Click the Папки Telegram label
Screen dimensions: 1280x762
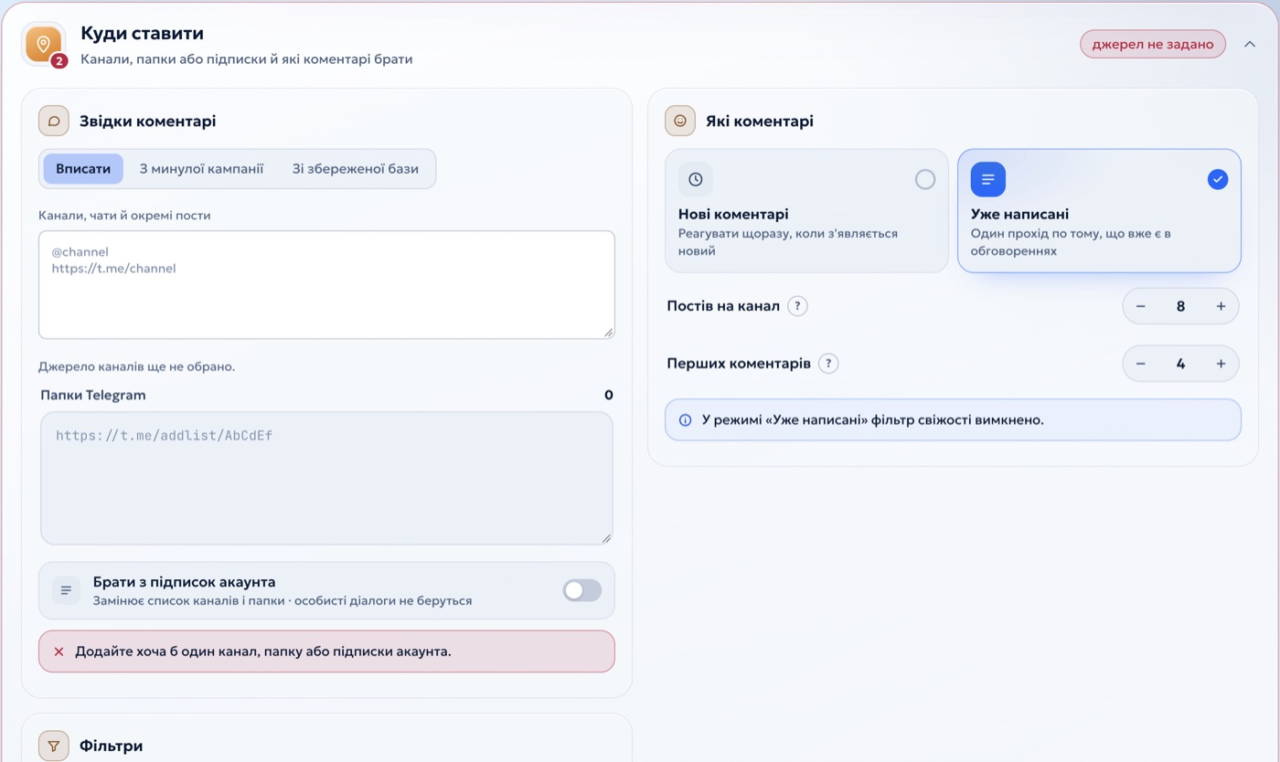(x=93, y=395)
